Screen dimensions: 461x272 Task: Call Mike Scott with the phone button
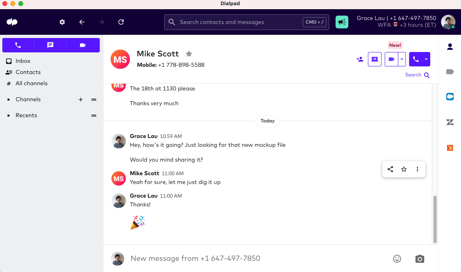point(416,59)
